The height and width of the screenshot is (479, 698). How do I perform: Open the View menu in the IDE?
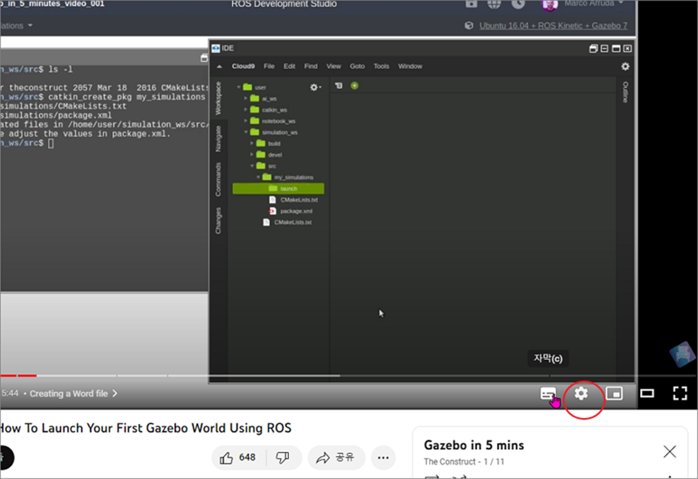[333, 66]
